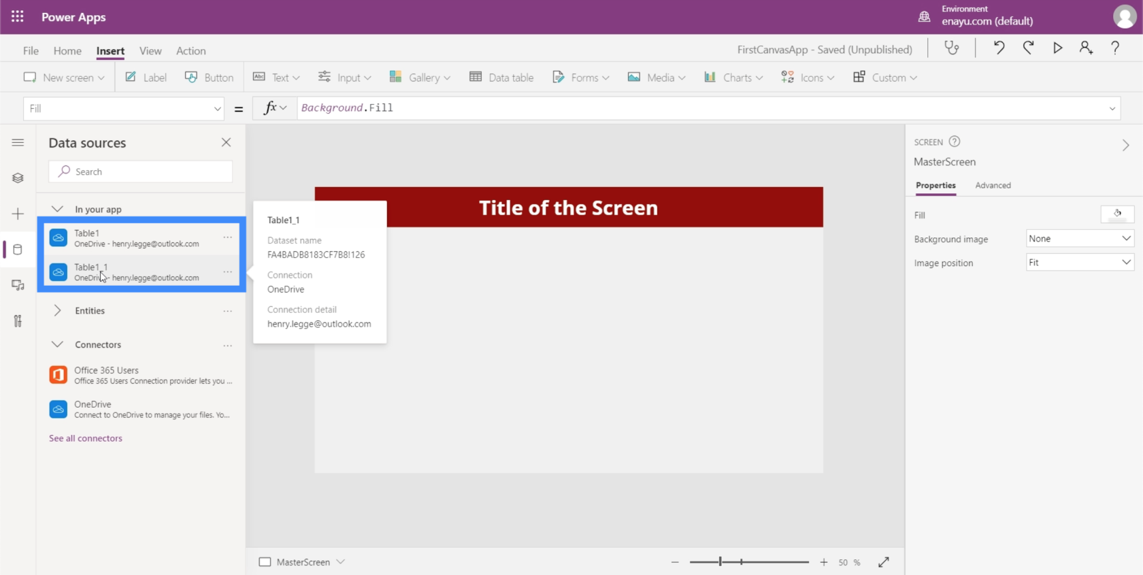The width and height of the screenshot is (1143, 575).
Task: Open the Media pane icon in sidebar
Action: (x=18, y=285)
